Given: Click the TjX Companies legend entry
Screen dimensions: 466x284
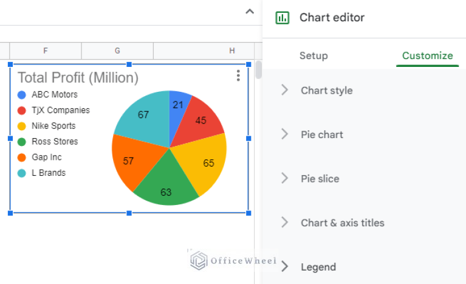Looking at the screenshot, I should pyautogui.click(x=53, y=110).
